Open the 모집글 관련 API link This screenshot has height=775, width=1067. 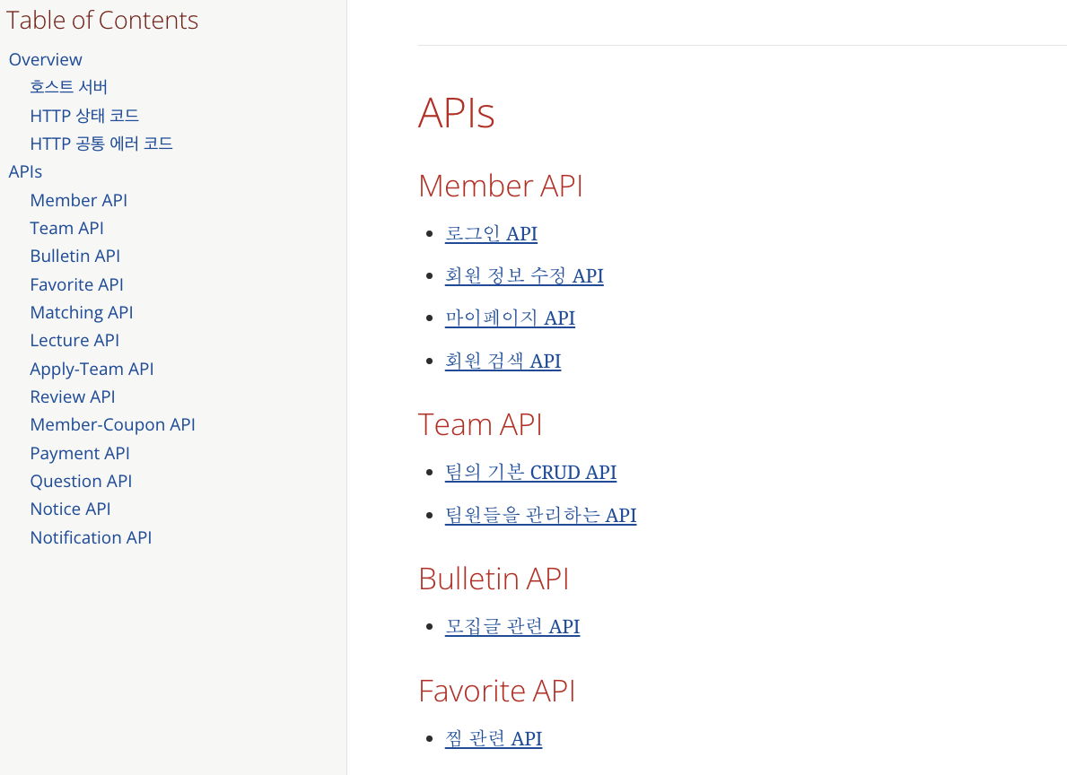pyautogui.click(x=512, y=626)
